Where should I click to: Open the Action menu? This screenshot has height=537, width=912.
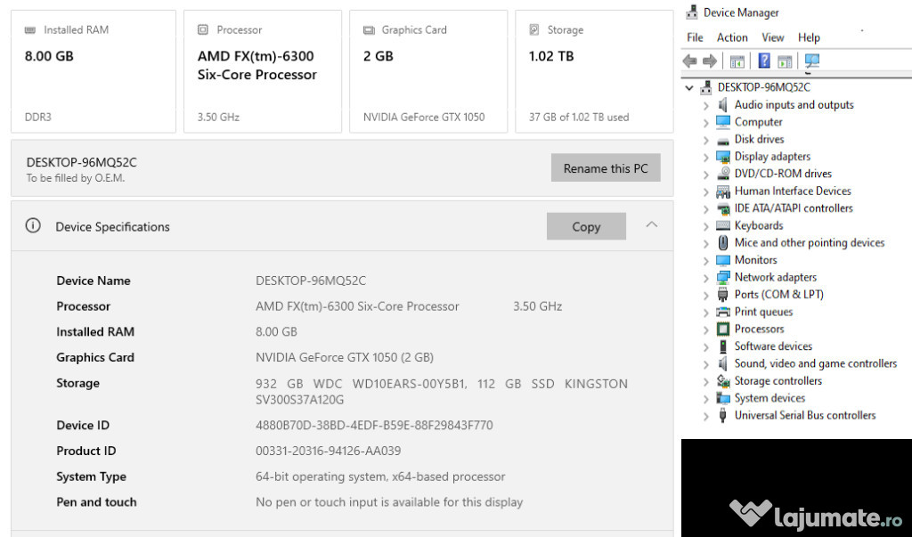click(732, 37)
